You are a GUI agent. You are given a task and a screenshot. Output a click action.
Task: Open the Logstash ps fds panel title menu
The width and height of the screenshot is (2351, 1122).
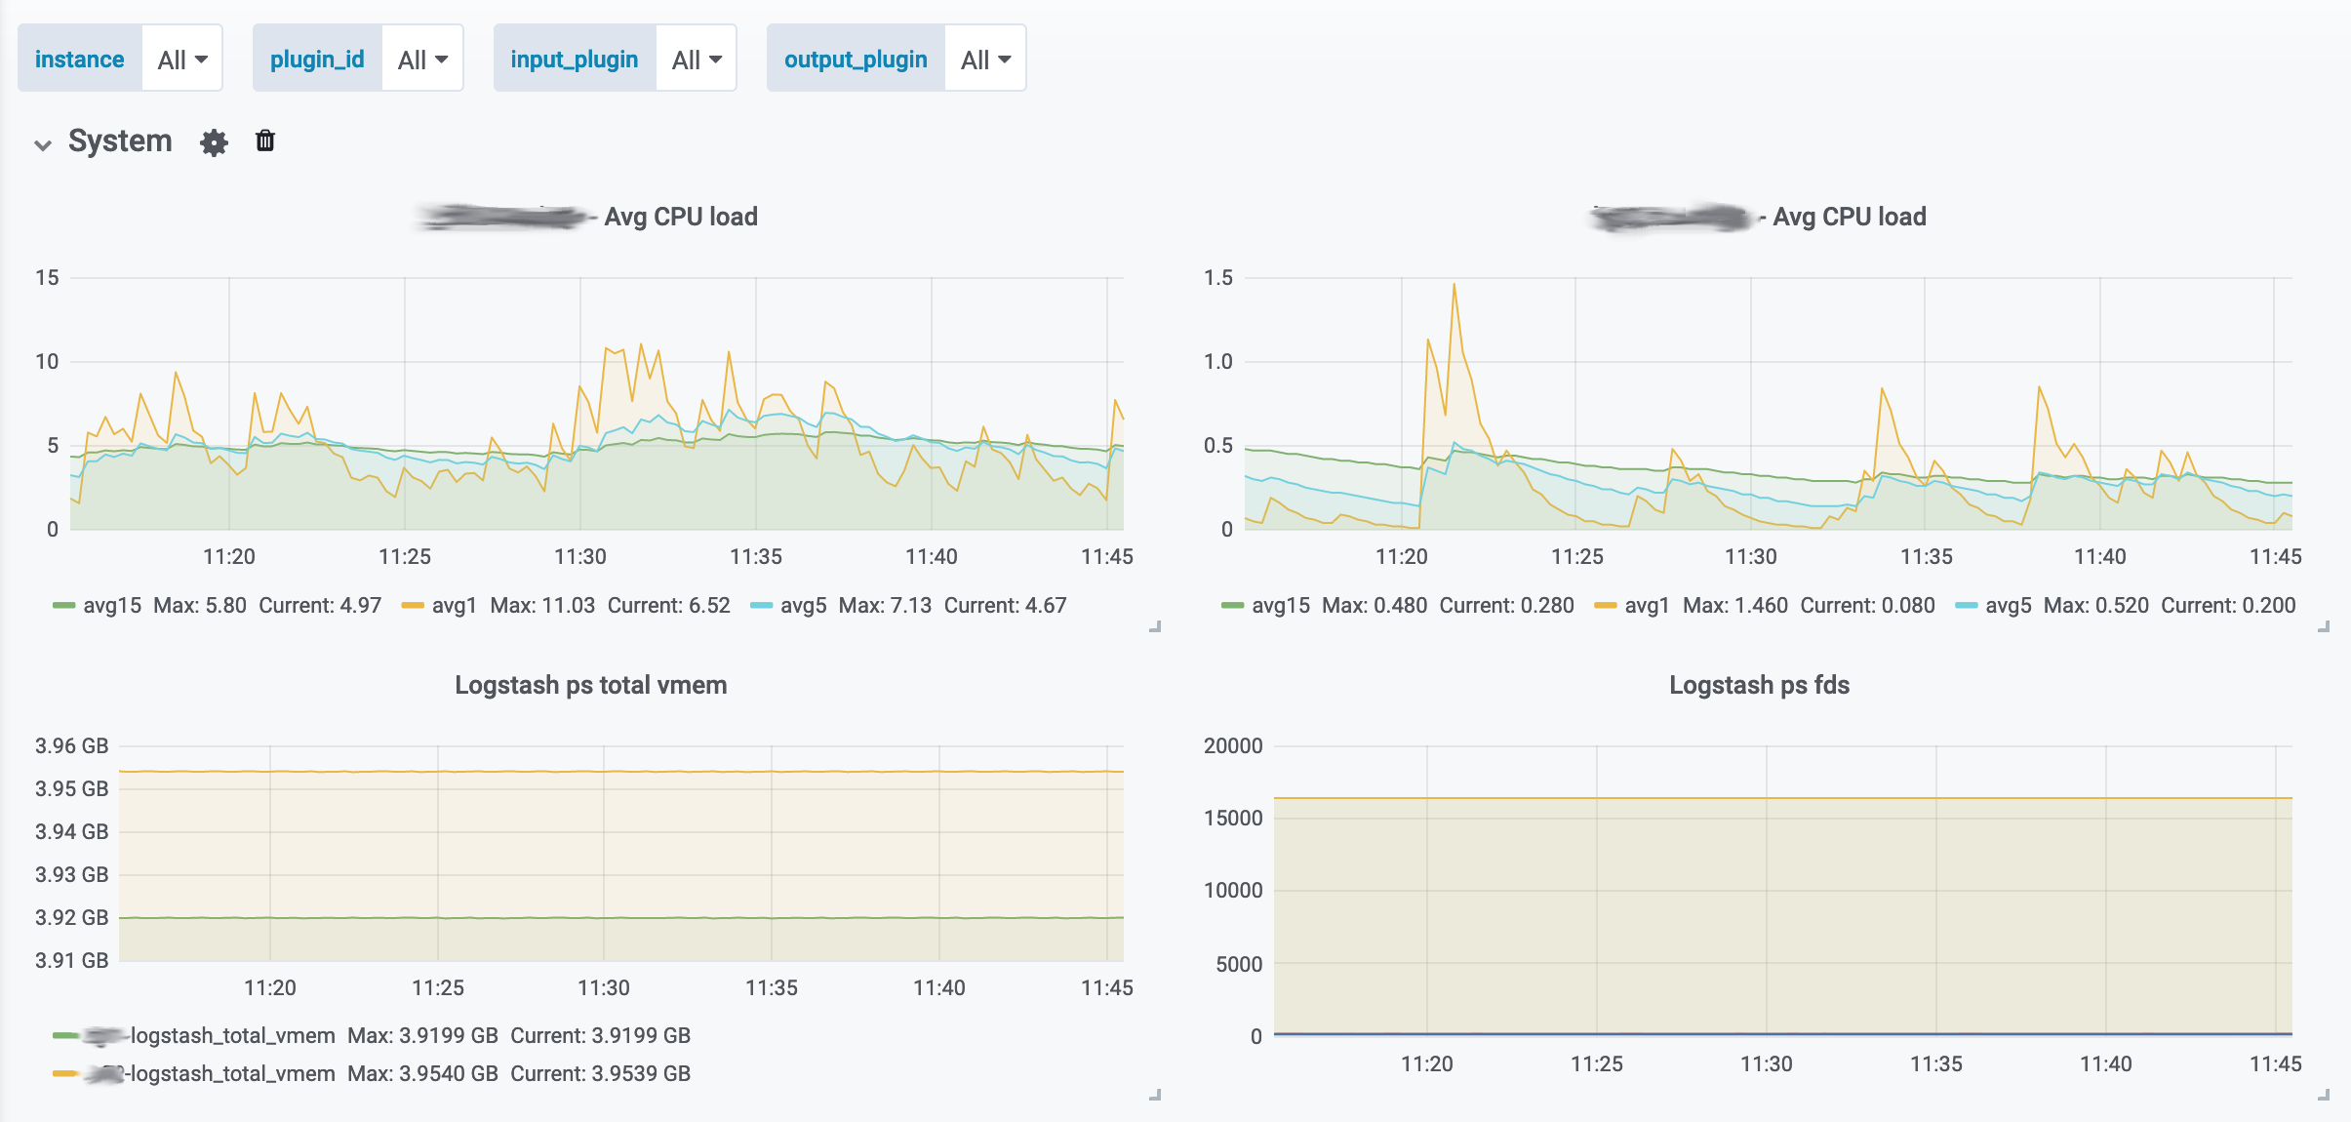pos(1759,685)
